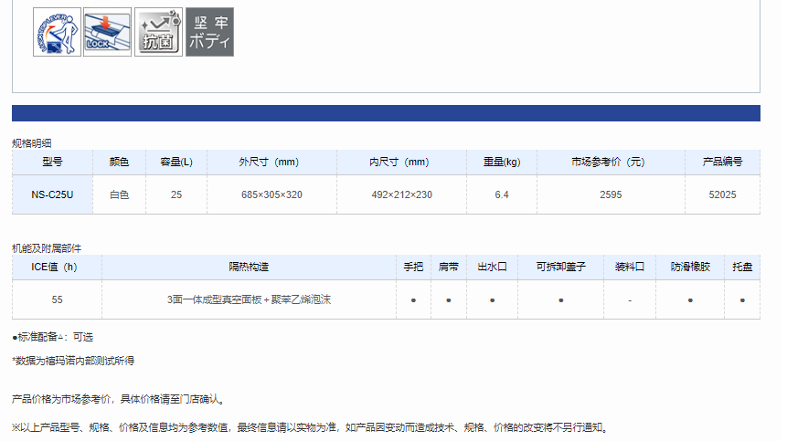Click the ●标准配备 legend note

(53, 337)
